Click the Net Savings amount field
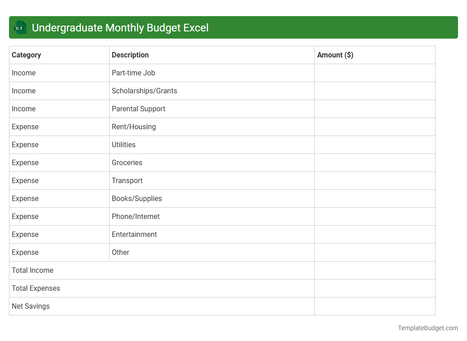The width and height of the screenshot is (467, 341). pos(375,306)
